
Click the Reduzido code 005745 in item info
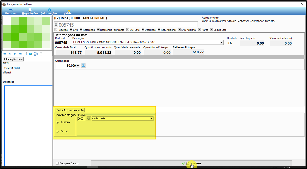[61, 43]
